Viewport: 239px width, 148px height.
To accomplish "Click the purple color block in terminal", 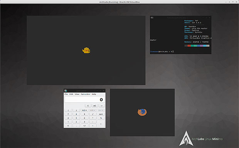I will [202, 46].
